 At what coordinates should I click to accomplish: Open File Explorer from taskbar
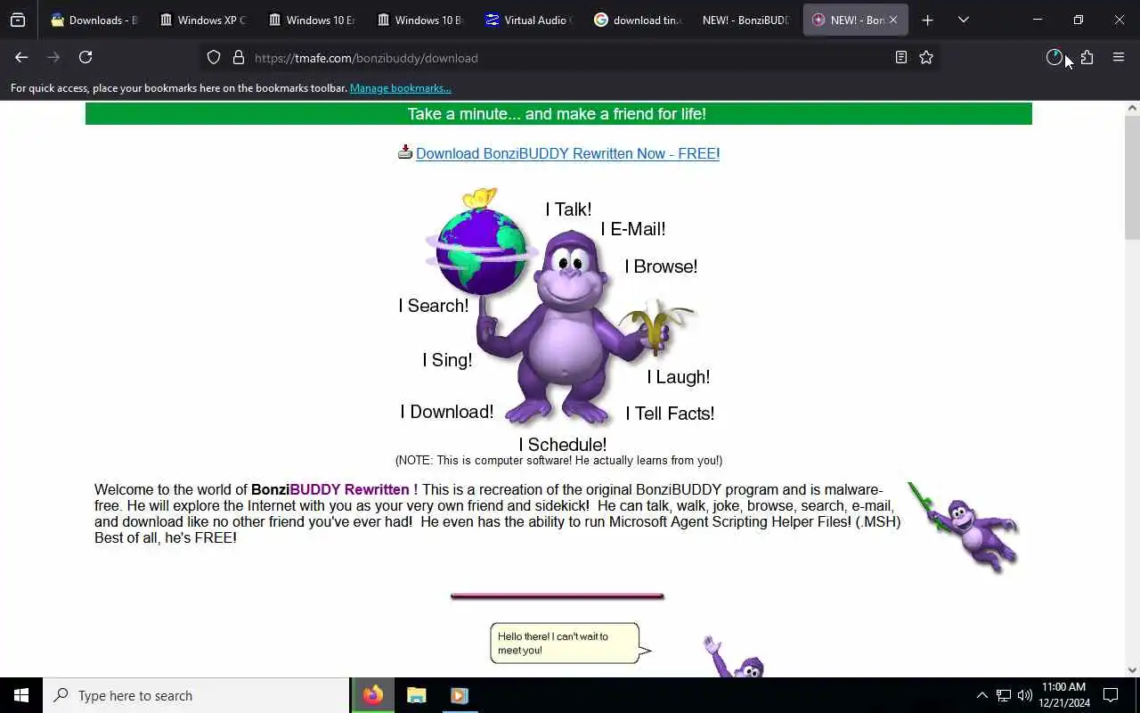click(417, 695)
